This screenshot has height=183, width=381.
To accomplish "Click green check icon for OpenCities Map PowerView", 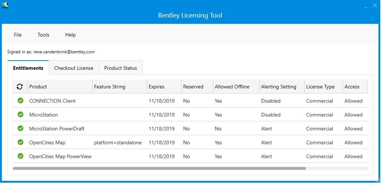I will click(x=20, y=156).
